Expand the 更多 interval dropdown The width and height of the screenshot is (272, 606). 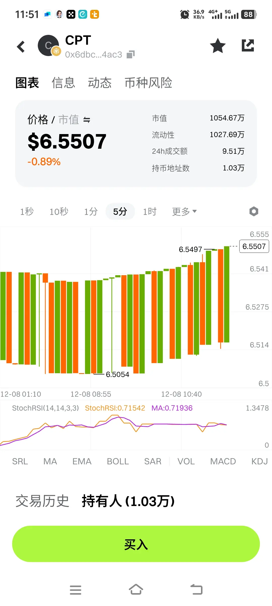click(184, 211)
